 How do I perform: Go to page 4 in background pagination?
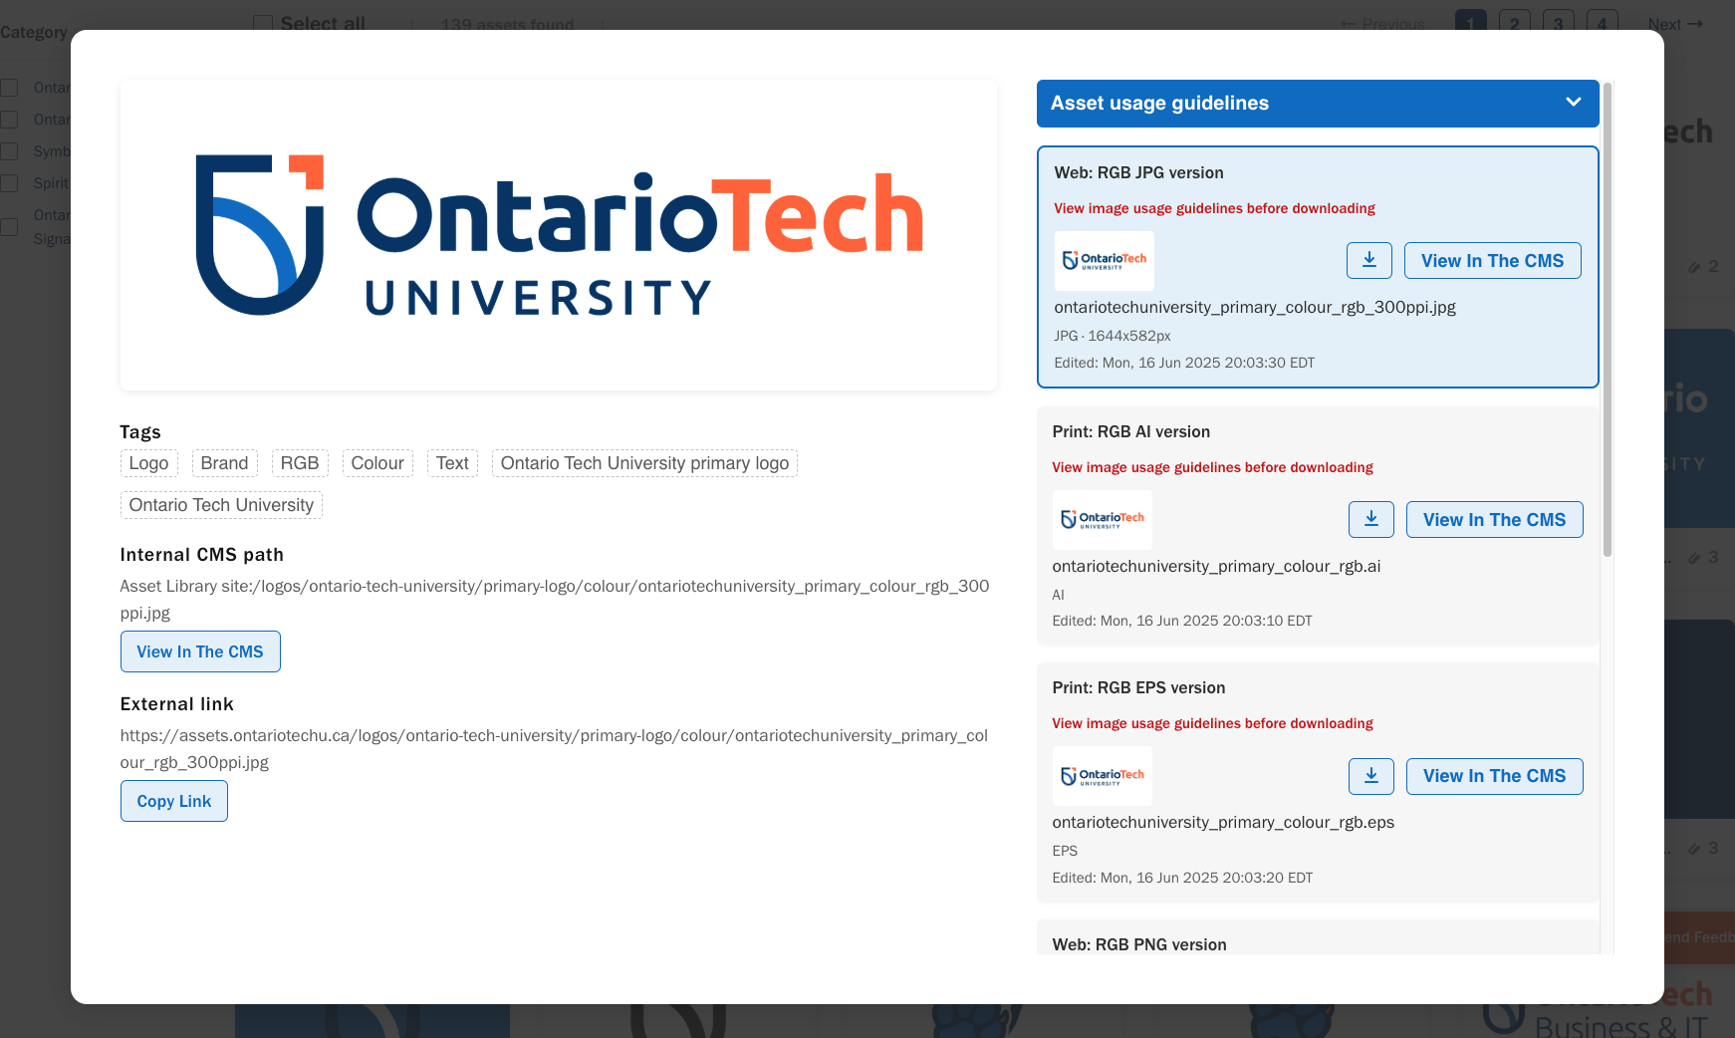[x=1603, y=24]
